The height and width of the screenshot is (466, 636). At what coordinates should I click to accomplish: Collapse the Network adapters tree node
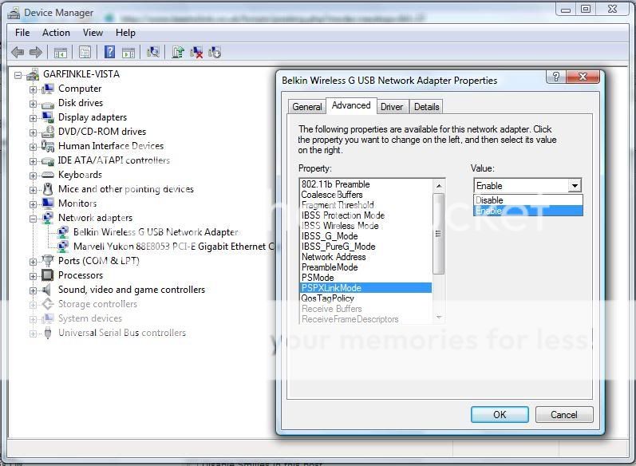point(34,218)
